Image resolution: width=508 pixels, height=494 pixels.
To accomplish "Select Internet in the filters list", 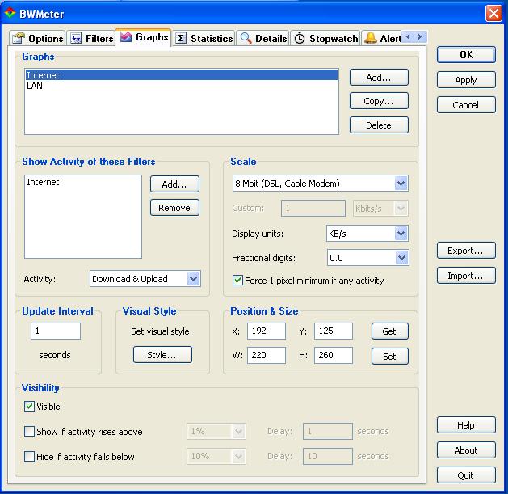I will (x=83, y=182).
